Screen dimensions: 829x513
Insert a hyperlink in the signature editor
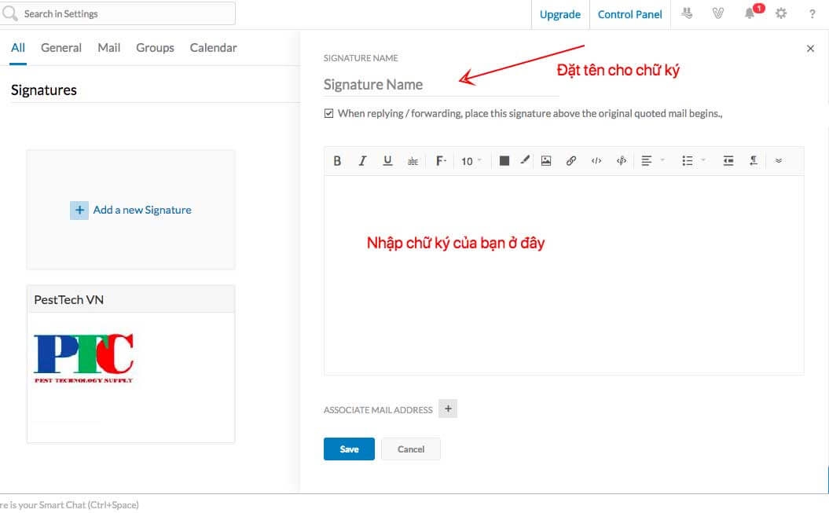tap(571, 160)
